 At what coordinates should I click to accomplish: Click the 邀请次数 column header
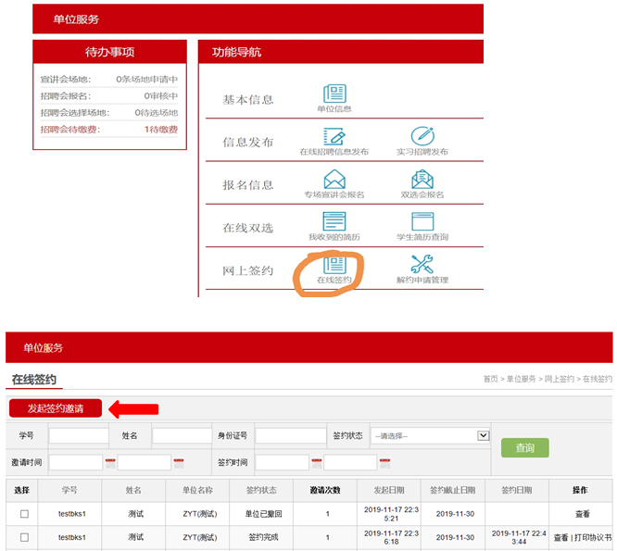pos(325,490)
